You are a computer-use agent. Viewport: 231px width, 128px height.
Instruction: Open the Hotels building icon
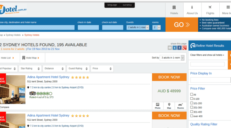coord(174,7)
